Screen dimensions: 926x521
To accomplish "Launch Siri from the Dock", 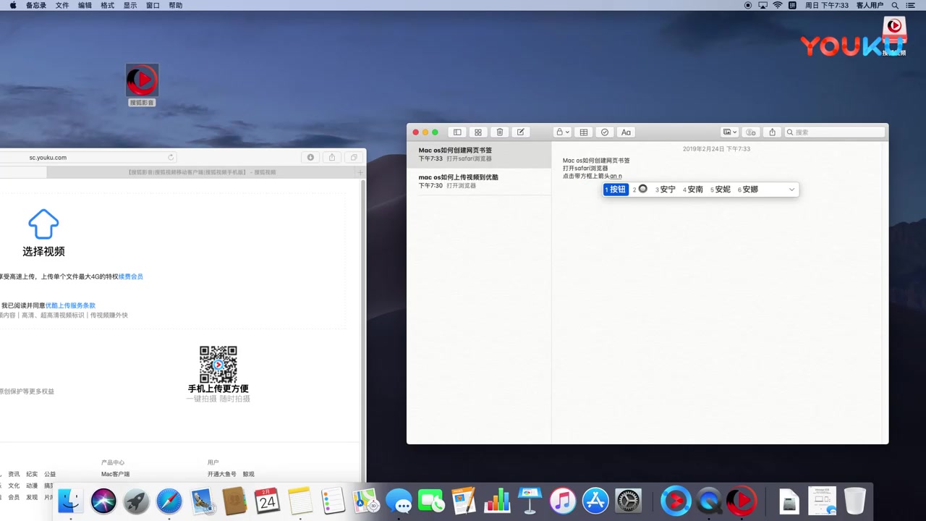I will tap(103, 501).
